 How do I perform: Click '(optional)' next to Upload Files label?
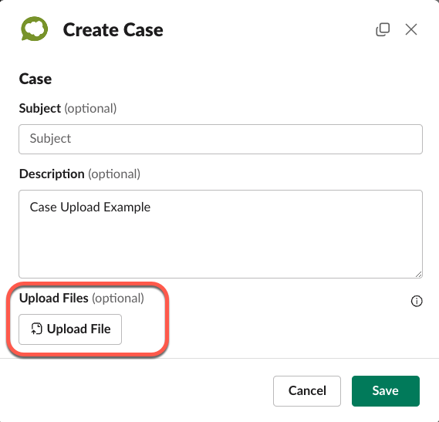tap(118, 299)
